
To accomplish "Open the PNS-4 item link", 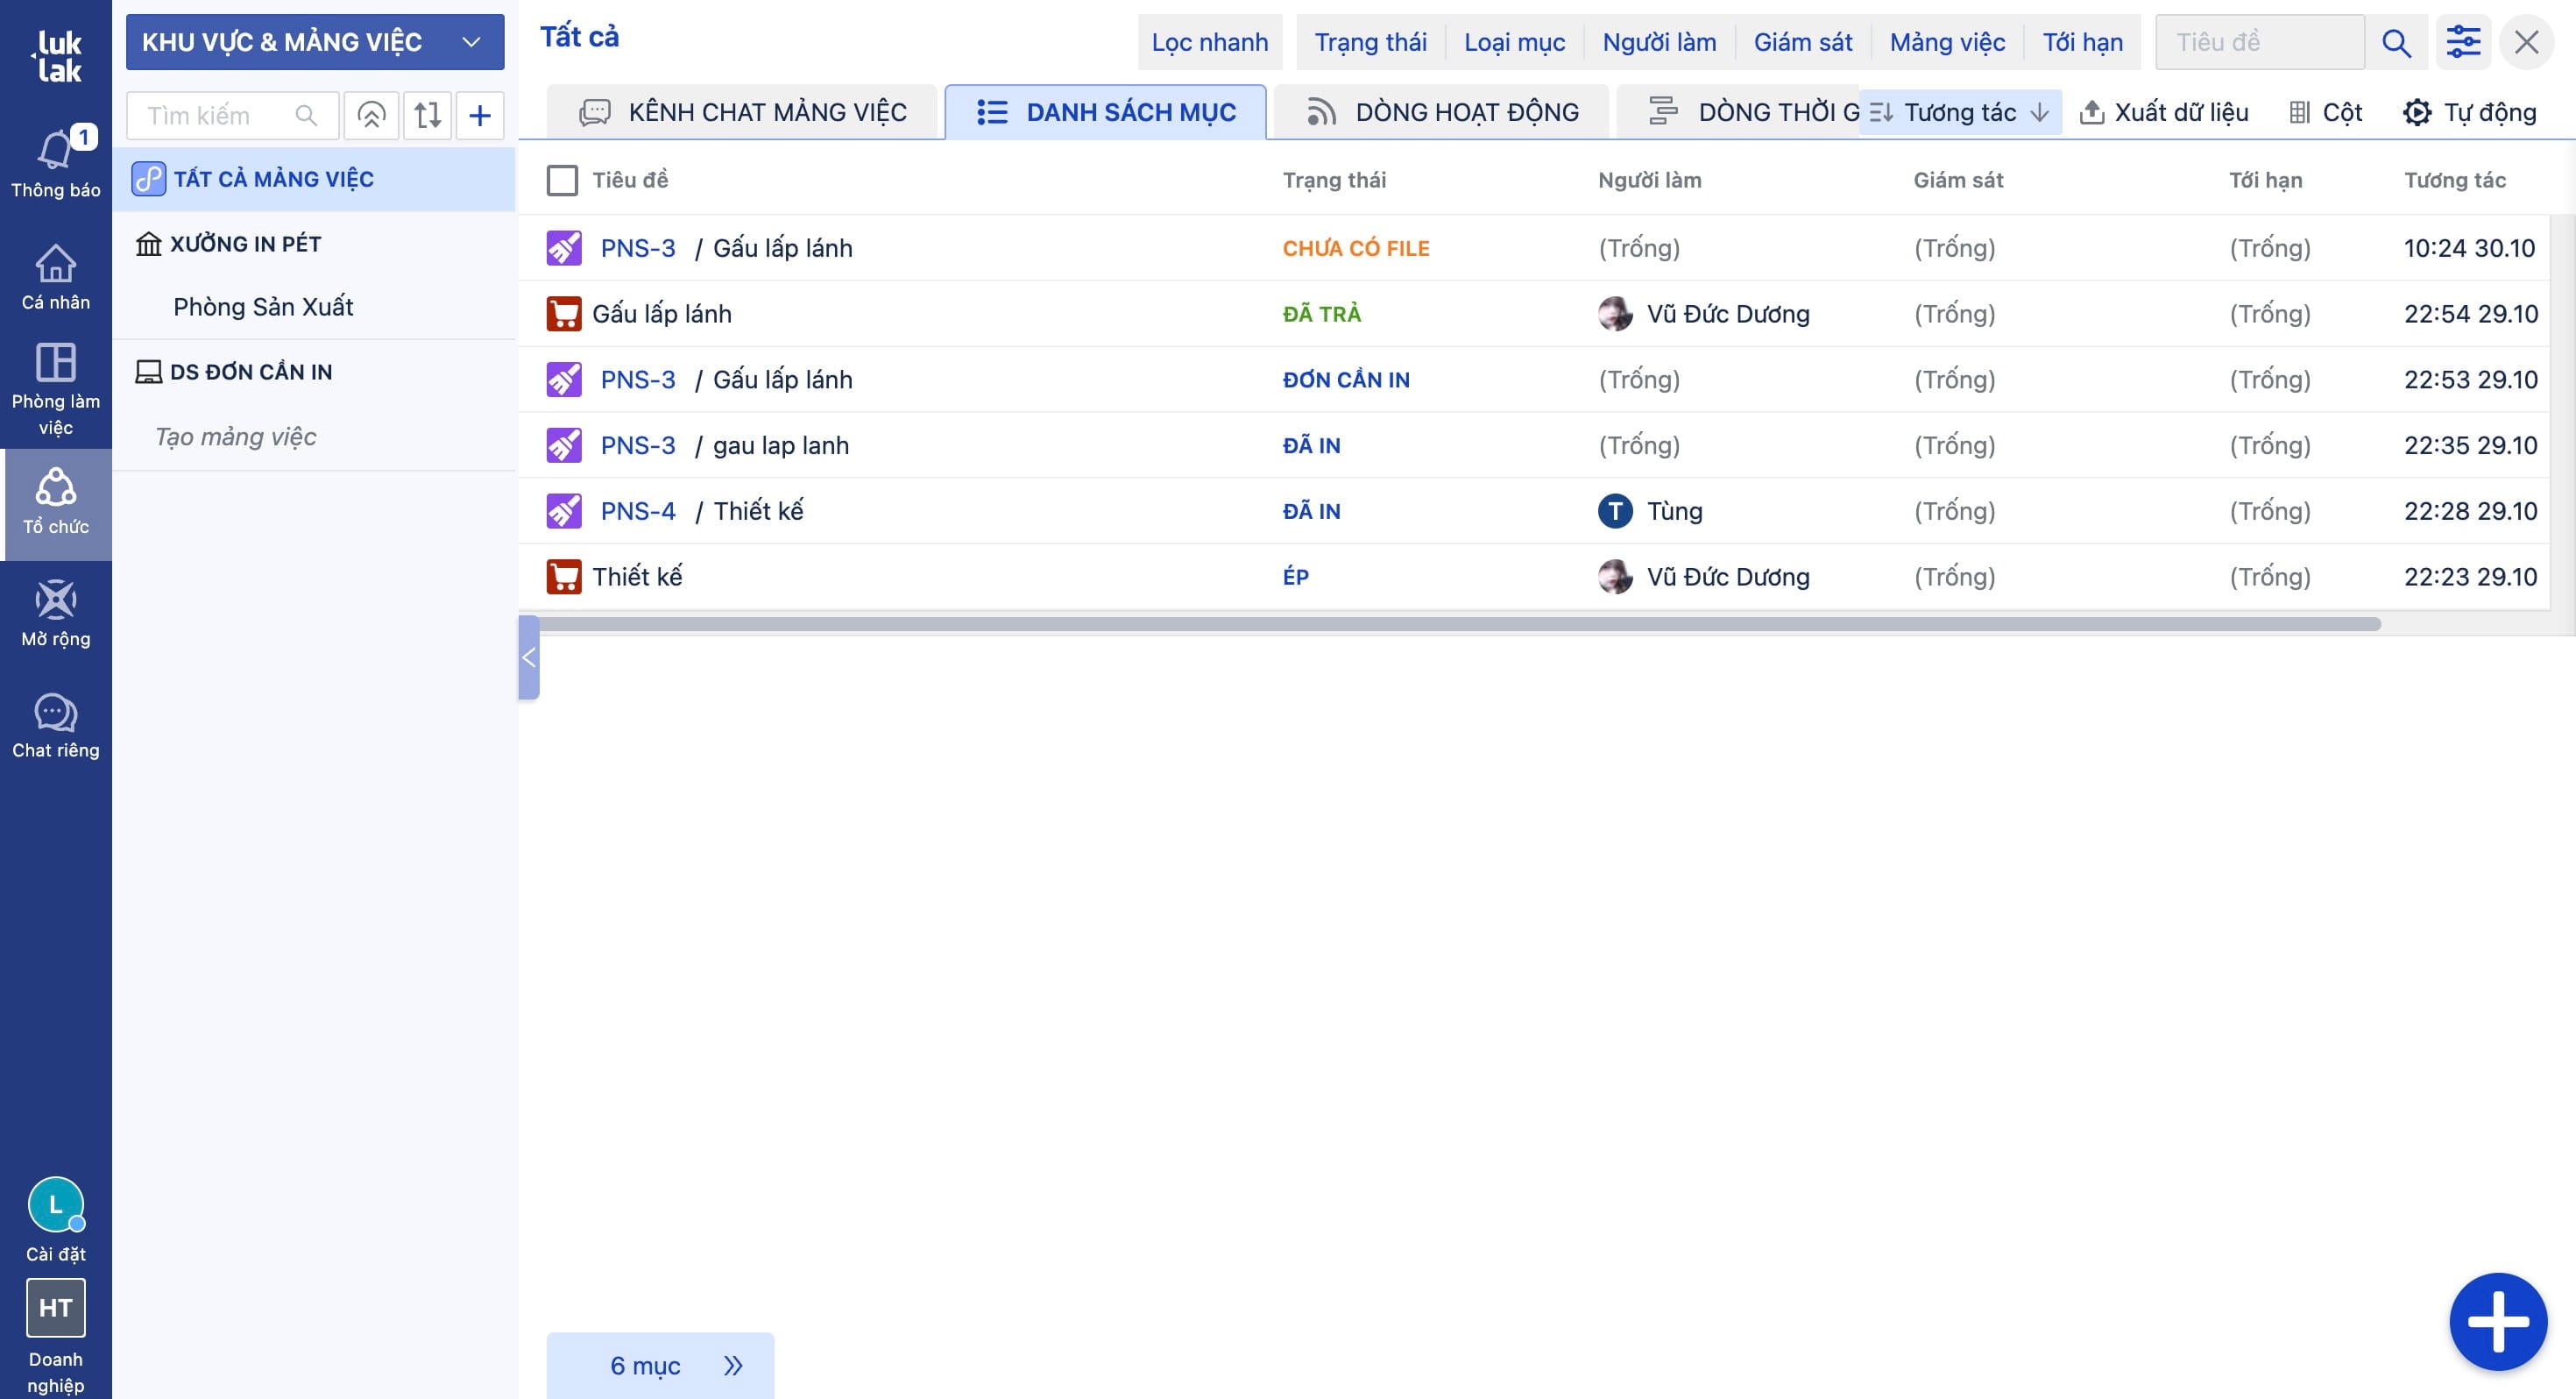I will point(638,511).
